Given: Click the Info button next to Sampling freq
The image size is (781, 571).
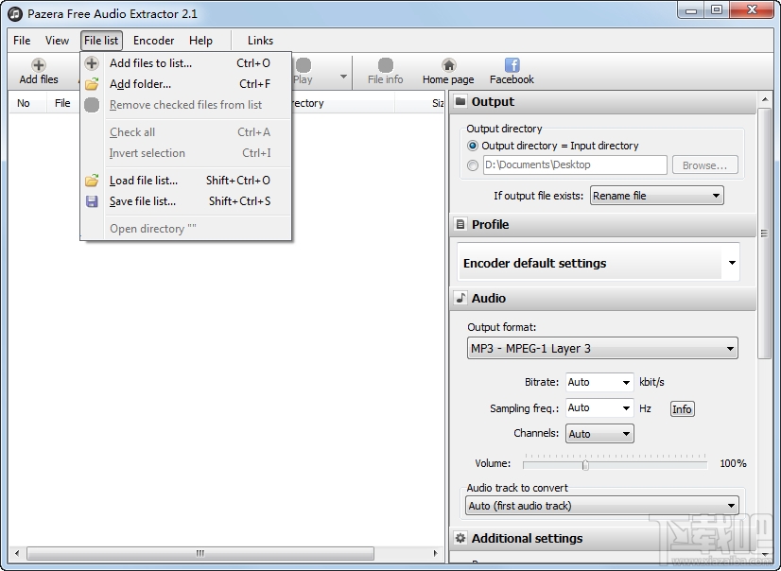Looking at the screenshot, I should coord(682,408).
